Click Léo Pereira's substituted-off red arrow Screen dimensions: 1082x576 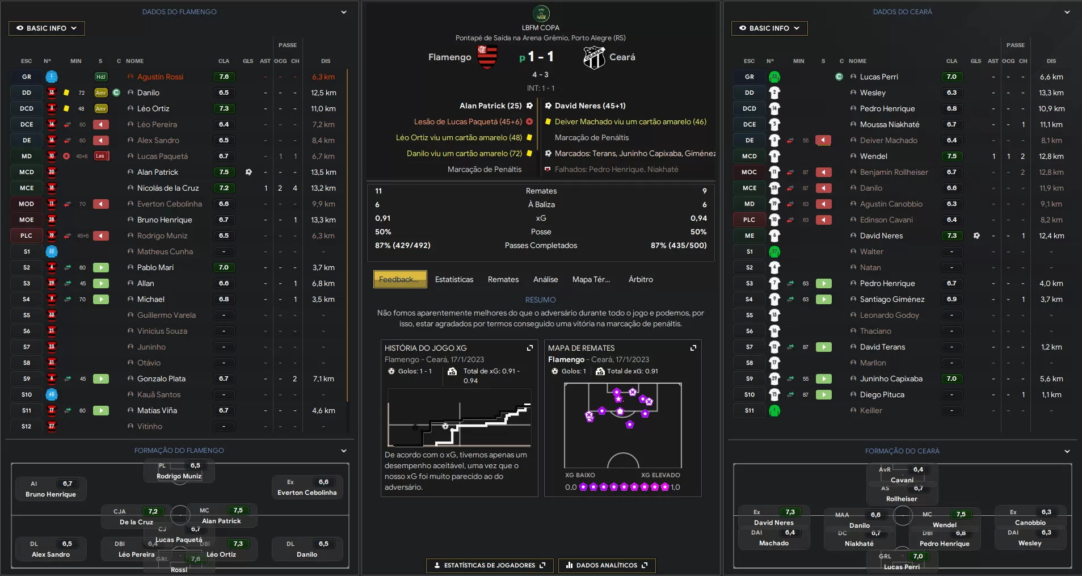(101, 124)
